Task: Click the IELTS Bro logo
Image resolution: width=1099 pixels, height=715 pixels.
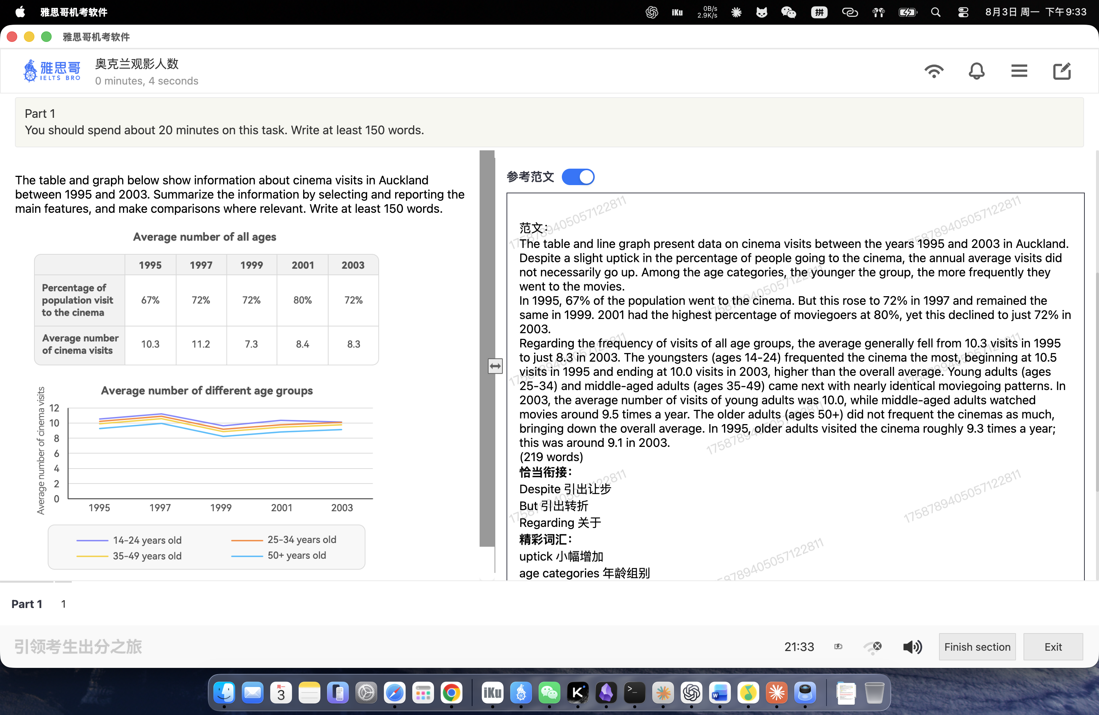Action: pos(52,71)
